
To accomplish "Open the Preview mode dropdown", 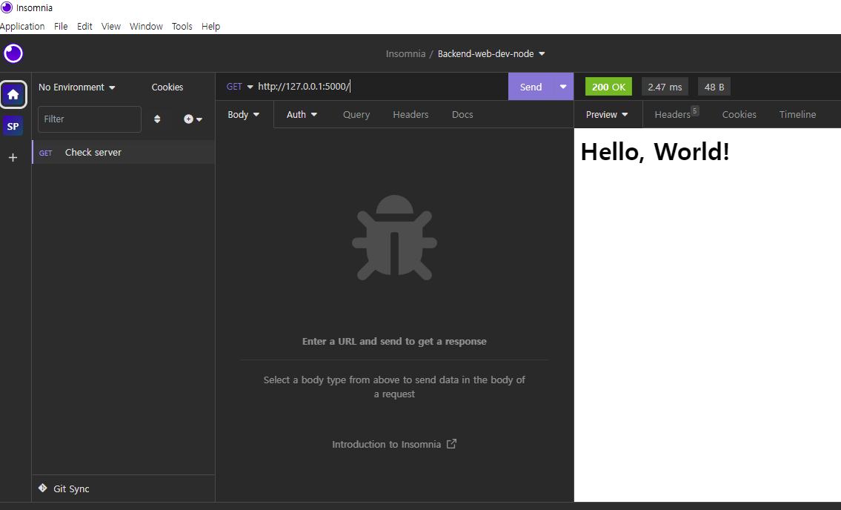I will click(x=607, y=114).
